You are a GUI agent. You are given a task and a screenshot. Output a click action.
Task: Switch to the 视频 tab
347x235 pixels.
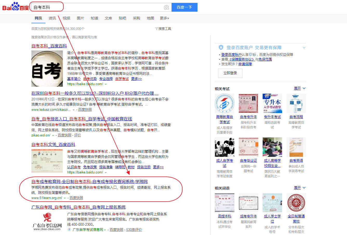coord(66,18)
